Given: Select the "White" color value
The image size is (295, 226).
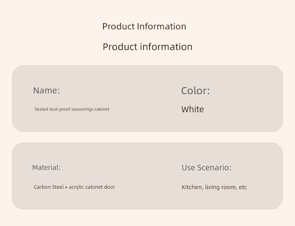Looking at the screenshot, I should click(193, 109).
